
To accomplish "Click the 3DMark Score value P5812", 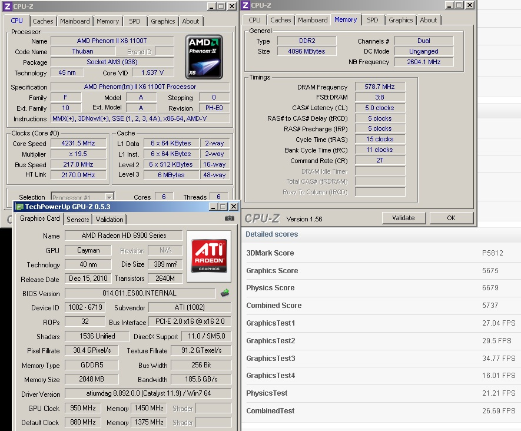I will (x=492, y=253).
